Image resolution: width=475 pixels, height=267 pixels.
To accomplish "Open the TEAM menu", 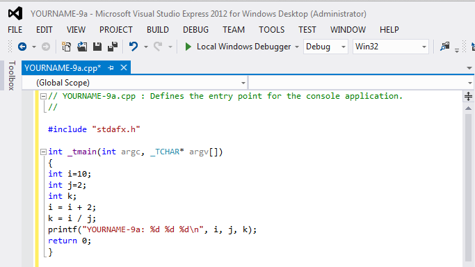I will pos(234,30).
